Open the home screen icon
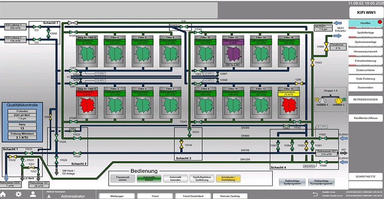The height and width of the screenshot is (199, 384). pos(3,194)
